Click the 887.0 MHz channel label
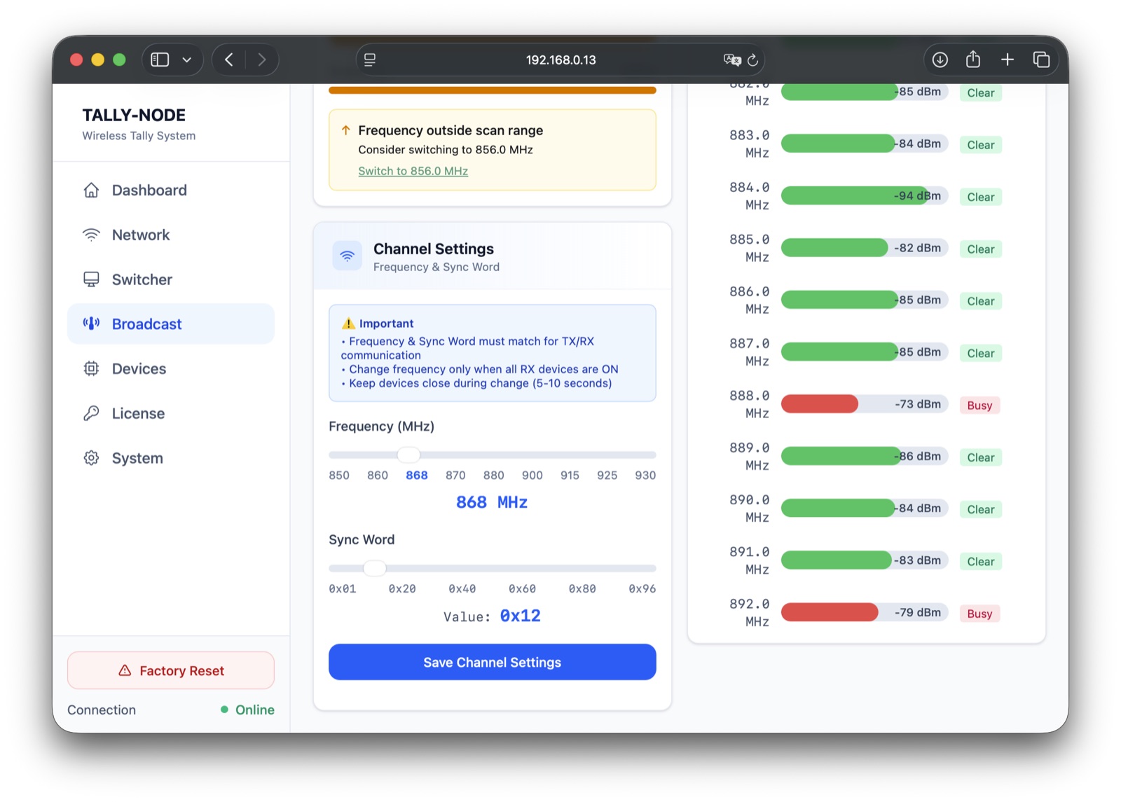The height and width of the screenshot is (802, 1121). [x=750, y=352]
